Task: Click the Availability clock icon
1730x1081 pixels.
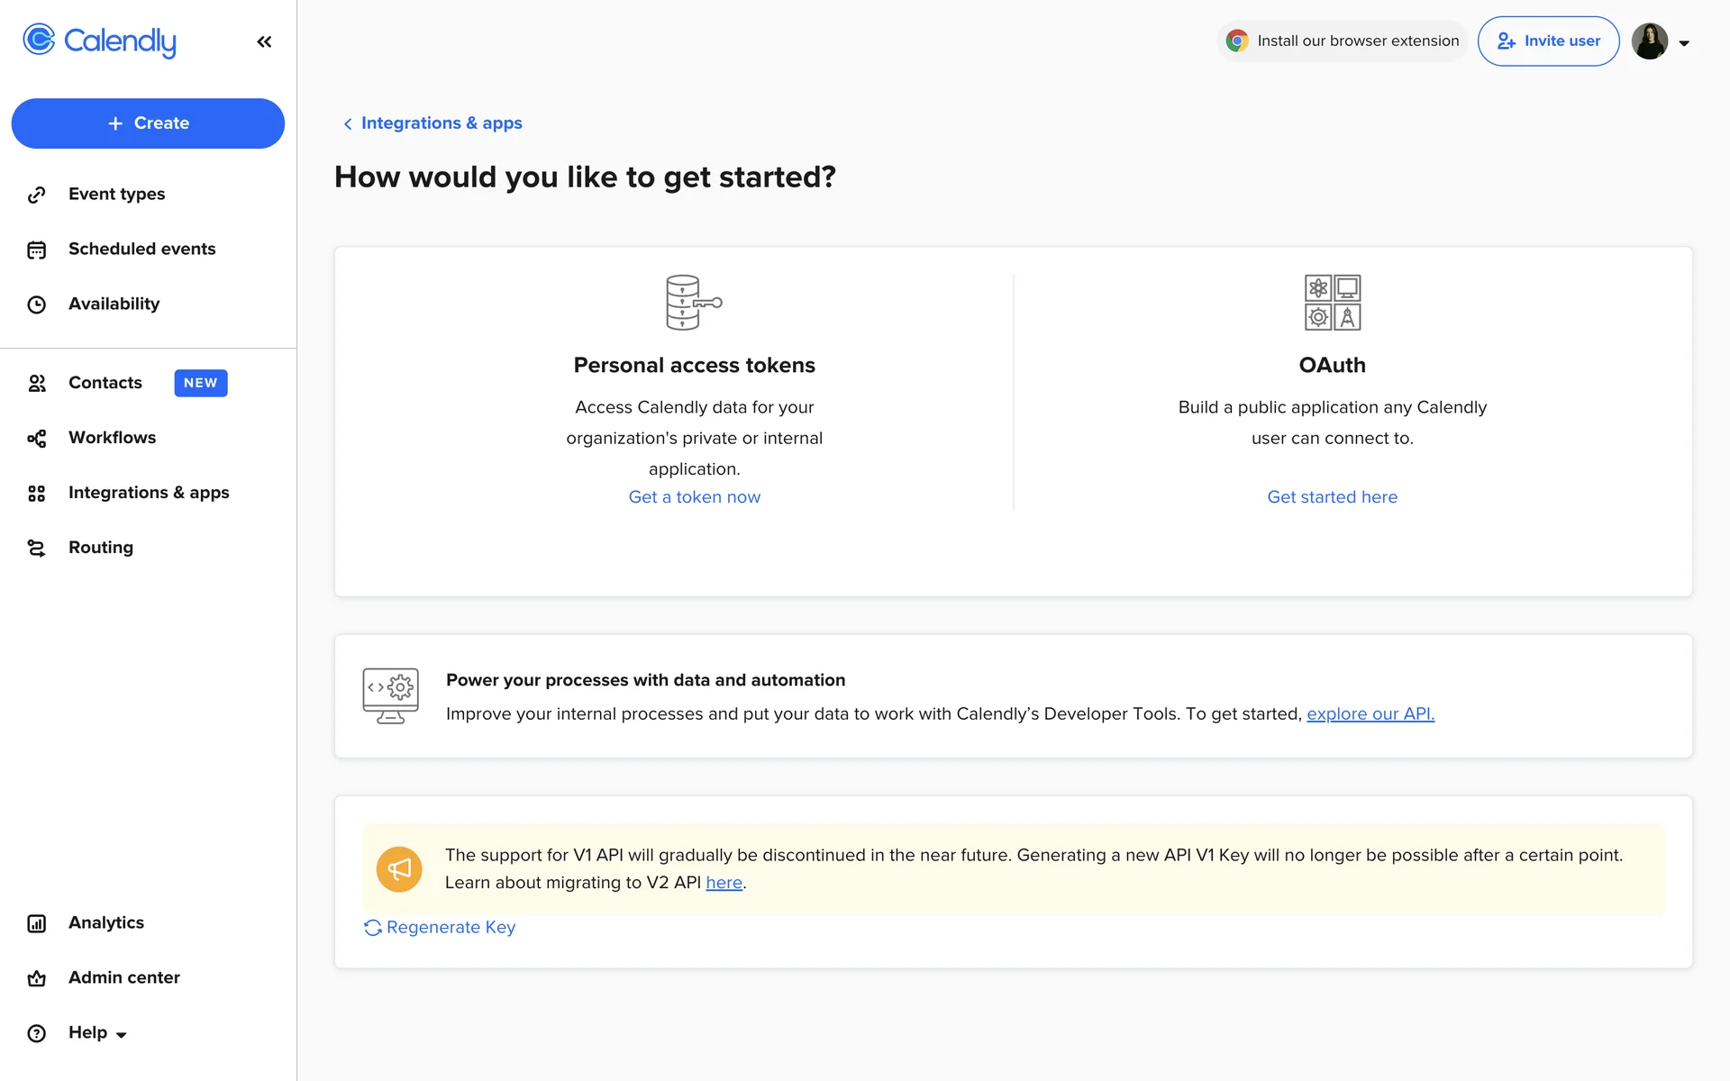Action: [x=37, y=304]
